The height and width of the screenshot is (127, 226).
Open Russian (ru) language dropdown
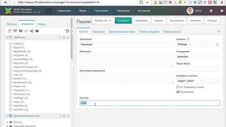coord(103,20)
